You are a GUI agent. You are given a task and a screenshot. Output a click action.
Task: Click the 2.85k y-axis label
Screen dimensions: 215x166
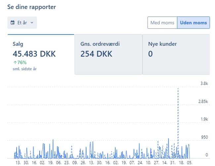click(x=202, y=101)
